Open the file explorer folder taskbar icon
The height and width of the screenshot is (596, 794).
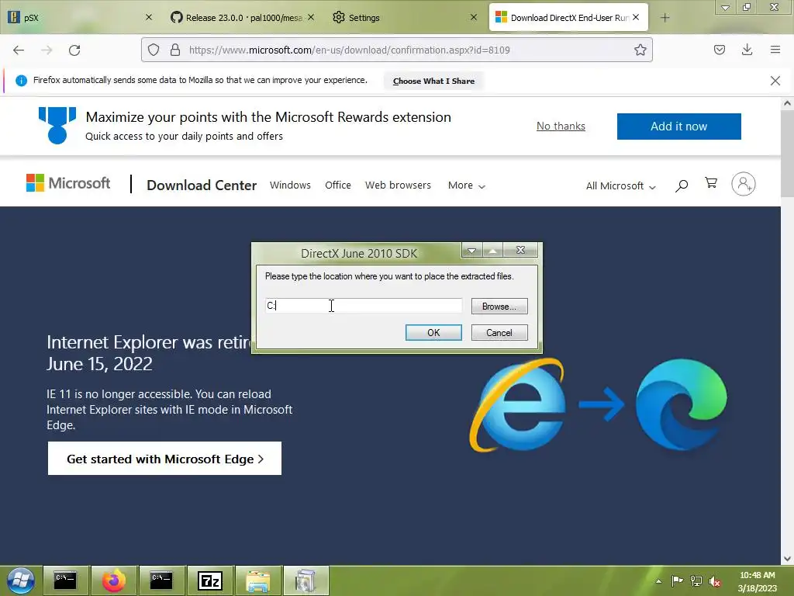tap(257, 580)
